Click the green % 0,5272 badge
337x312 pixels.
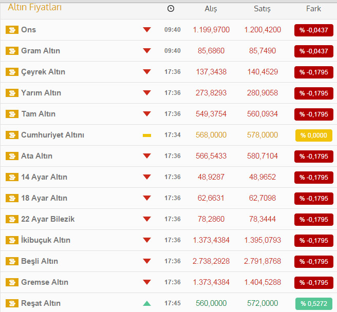[313, 303]
